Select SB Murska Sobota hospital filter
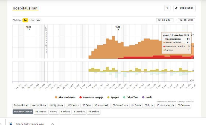Screen dimensions: 206x125 coord(165,105)
